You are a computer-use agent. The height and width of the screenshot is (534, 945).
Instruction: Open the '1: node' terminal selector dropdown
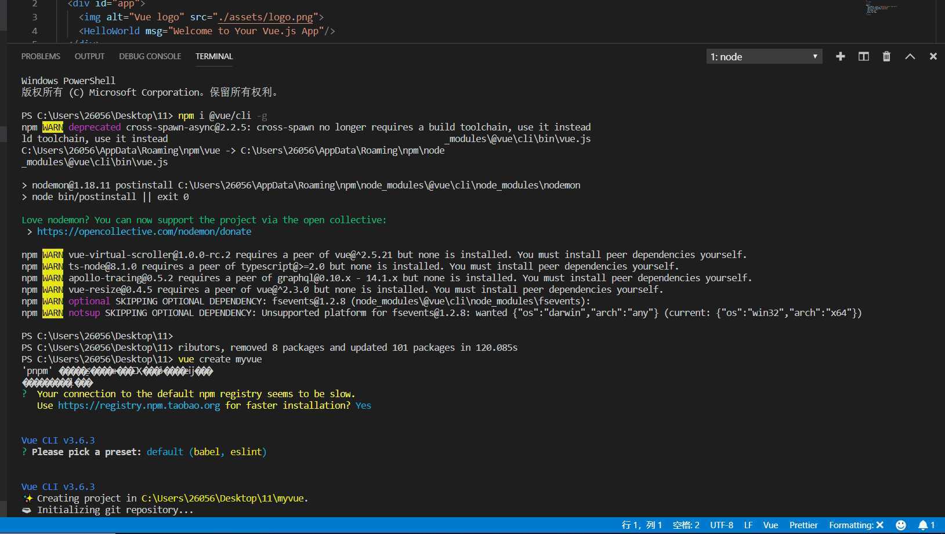click(764, 56)
